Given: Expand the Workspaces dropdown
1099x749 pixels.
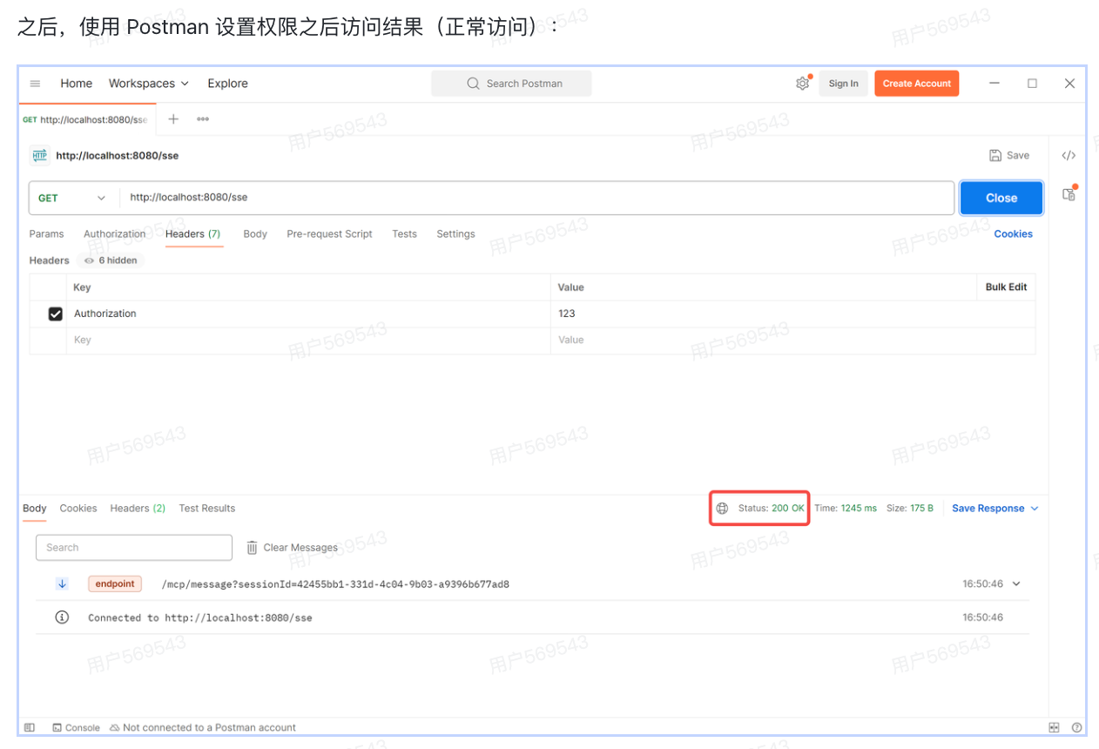Looking at the screenshot, I should pyautogui.click(x=148, y=84).
